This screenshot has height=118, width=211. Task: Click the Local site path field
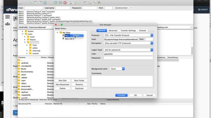pos(41,27)
